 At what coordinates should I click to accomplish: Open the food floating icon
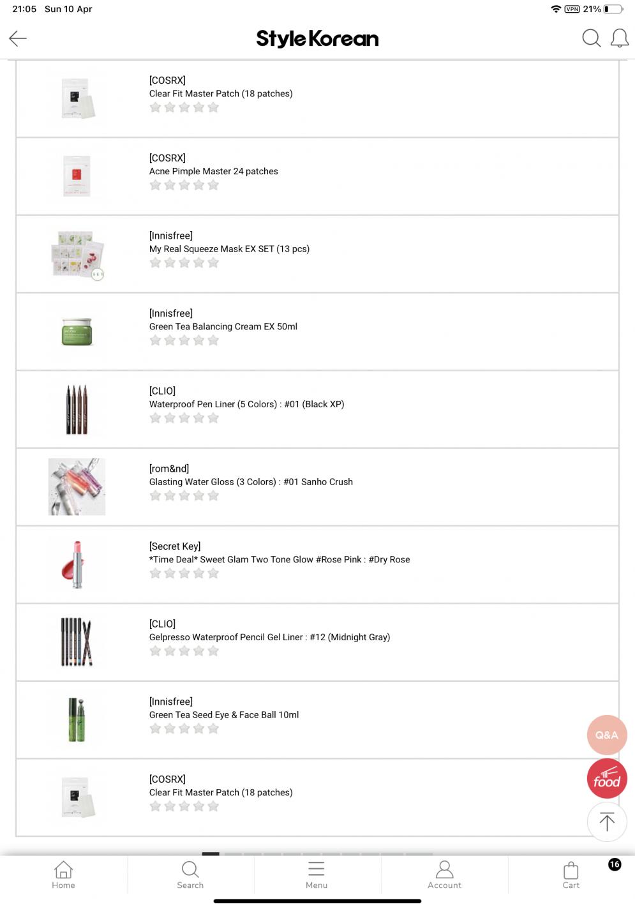[x=606, y=779]
